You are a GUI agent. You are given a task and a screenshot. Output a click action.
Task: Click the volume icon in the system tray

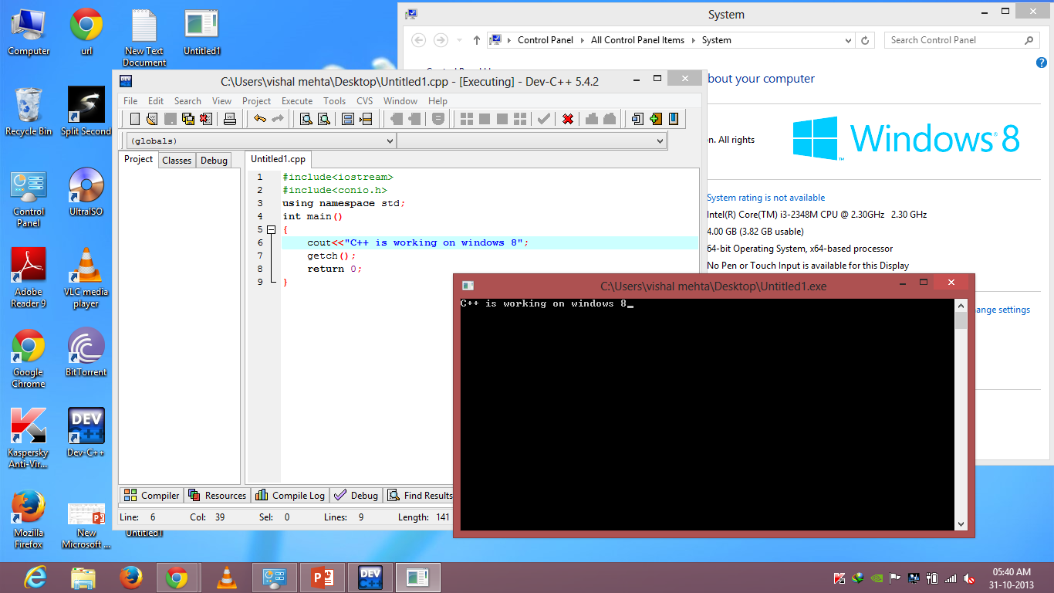970,577
